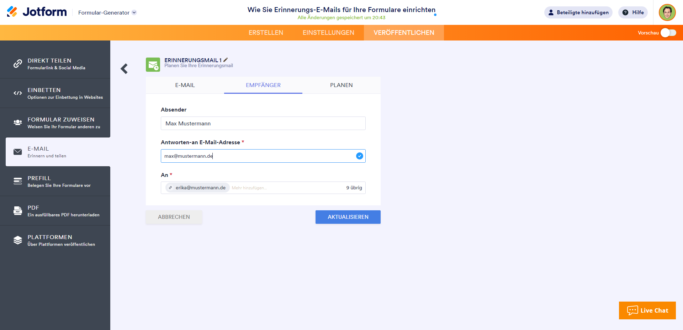Go to the Einstellungen tab
Image resolution: width=683 pixels, height=330 pixels.
point(328,33)
